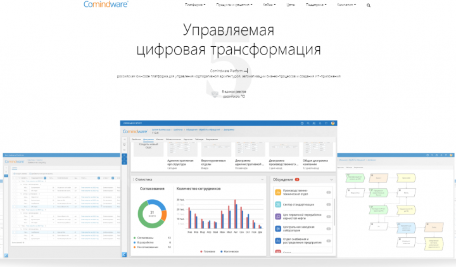Click the blue В разработке legend dot
Screen dimensions: 456x267
tap(135, 242)
